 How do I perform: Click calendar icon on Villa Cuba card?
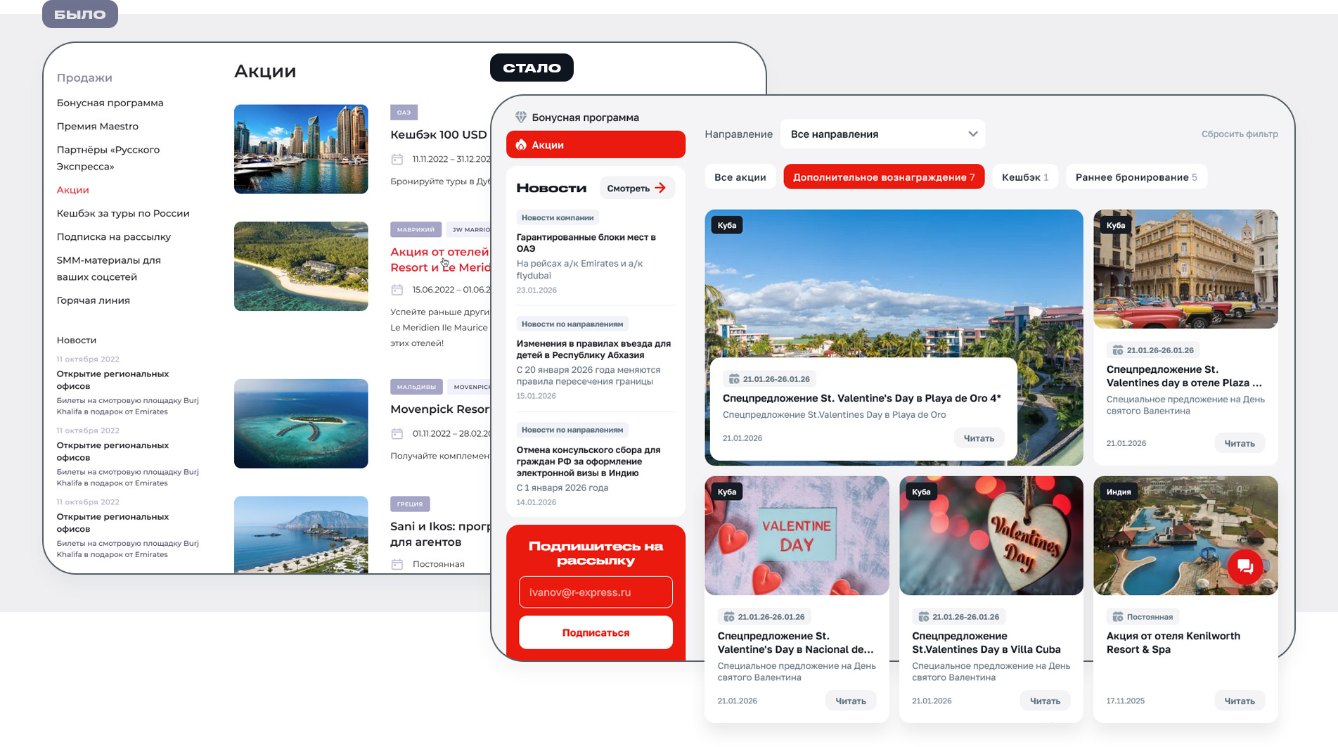tap(923, 617)
